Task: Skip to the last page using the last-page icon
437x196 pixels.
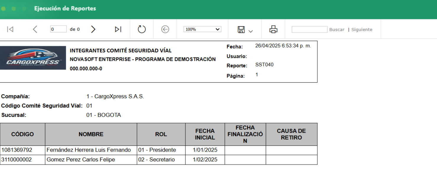Action: [118, 29]
